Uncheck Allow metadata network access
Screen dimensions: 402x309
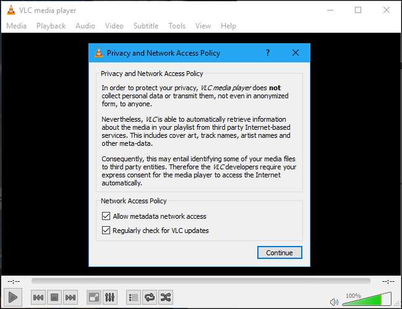(x=106, y=216)
